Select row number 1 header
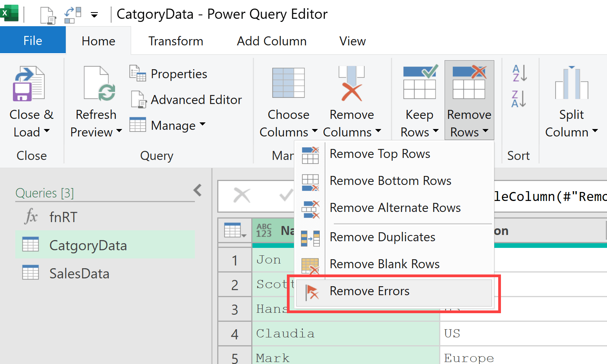The width and height of the screenshot is (607, 364). 235,260
